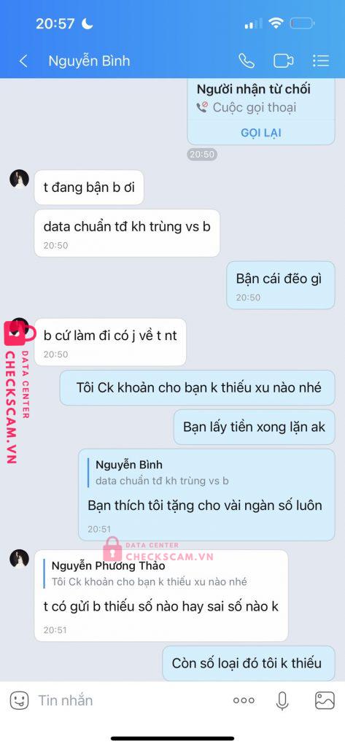This screenshot has width=345, height=747.
Task: Tap the quoted 'data chuẩn tđ kh trùng' reply preview
Action: (161, 473)
